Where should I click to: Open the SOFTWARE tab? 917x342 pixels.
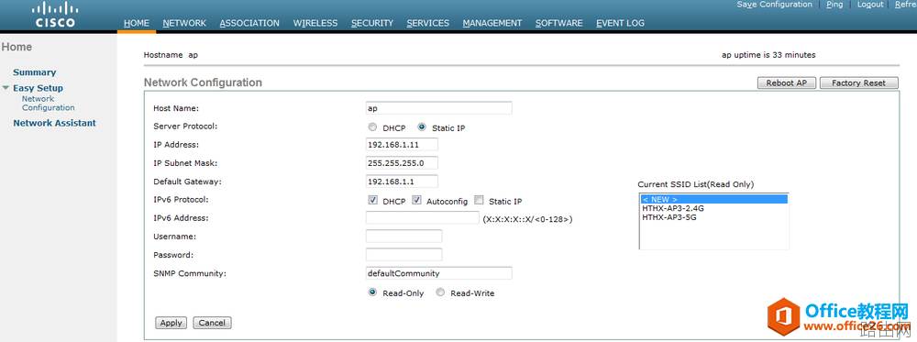[559, 24]
